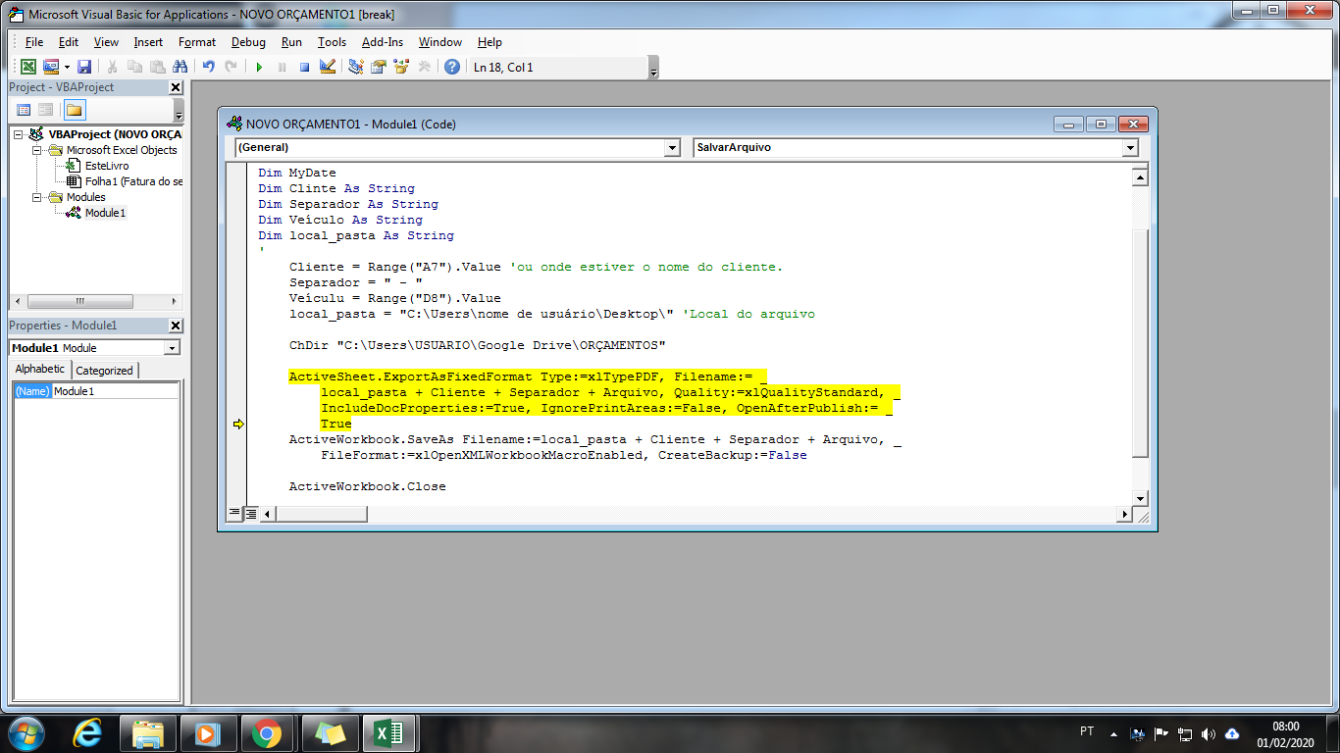Click the Redo toolbar icon
1340x753 pixels.
[231, 67]
